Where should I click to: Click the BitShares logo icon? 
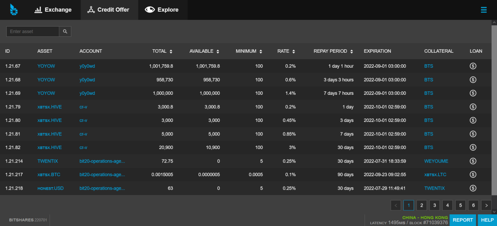click(14, 9)
